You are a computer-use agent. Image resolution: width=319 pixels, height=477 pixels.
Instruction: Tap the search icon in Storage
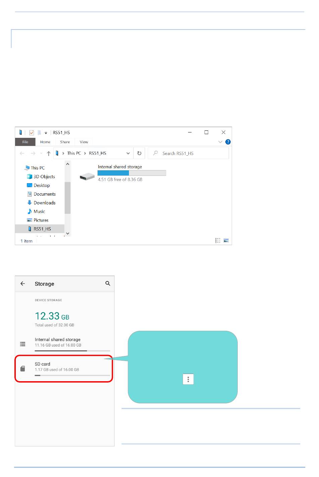(108, 283)
